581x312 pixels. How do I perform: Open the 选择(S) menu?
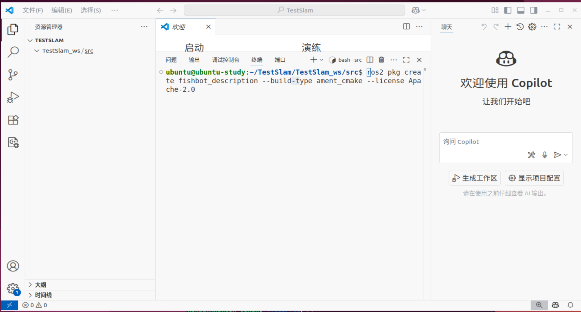tap(91, 11)
